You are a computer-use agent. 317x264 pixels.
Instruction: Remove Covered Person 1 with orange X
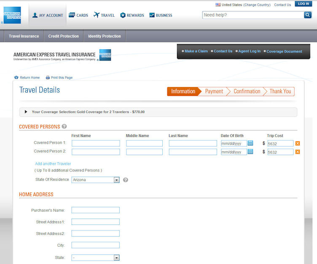[x=297, y=143]
